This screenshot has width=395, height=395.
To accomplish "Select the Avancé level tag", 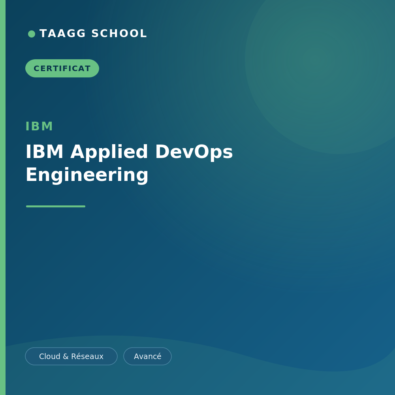I will coord(147,356).
